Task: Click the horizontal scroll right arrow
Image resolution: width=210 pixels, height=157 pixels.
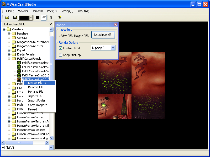Action: [47, 142]
